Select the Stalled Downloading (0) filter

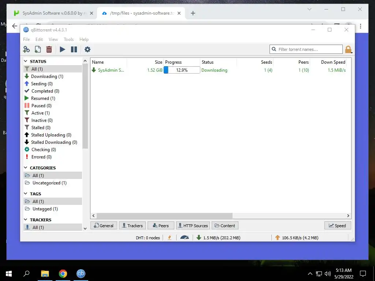[53, 142]
